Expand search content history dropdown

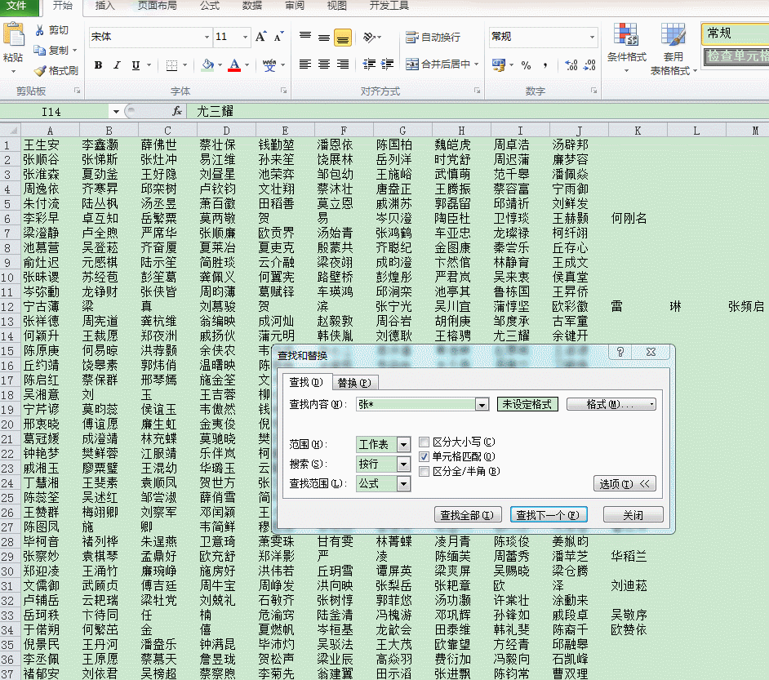pos(482,404)
